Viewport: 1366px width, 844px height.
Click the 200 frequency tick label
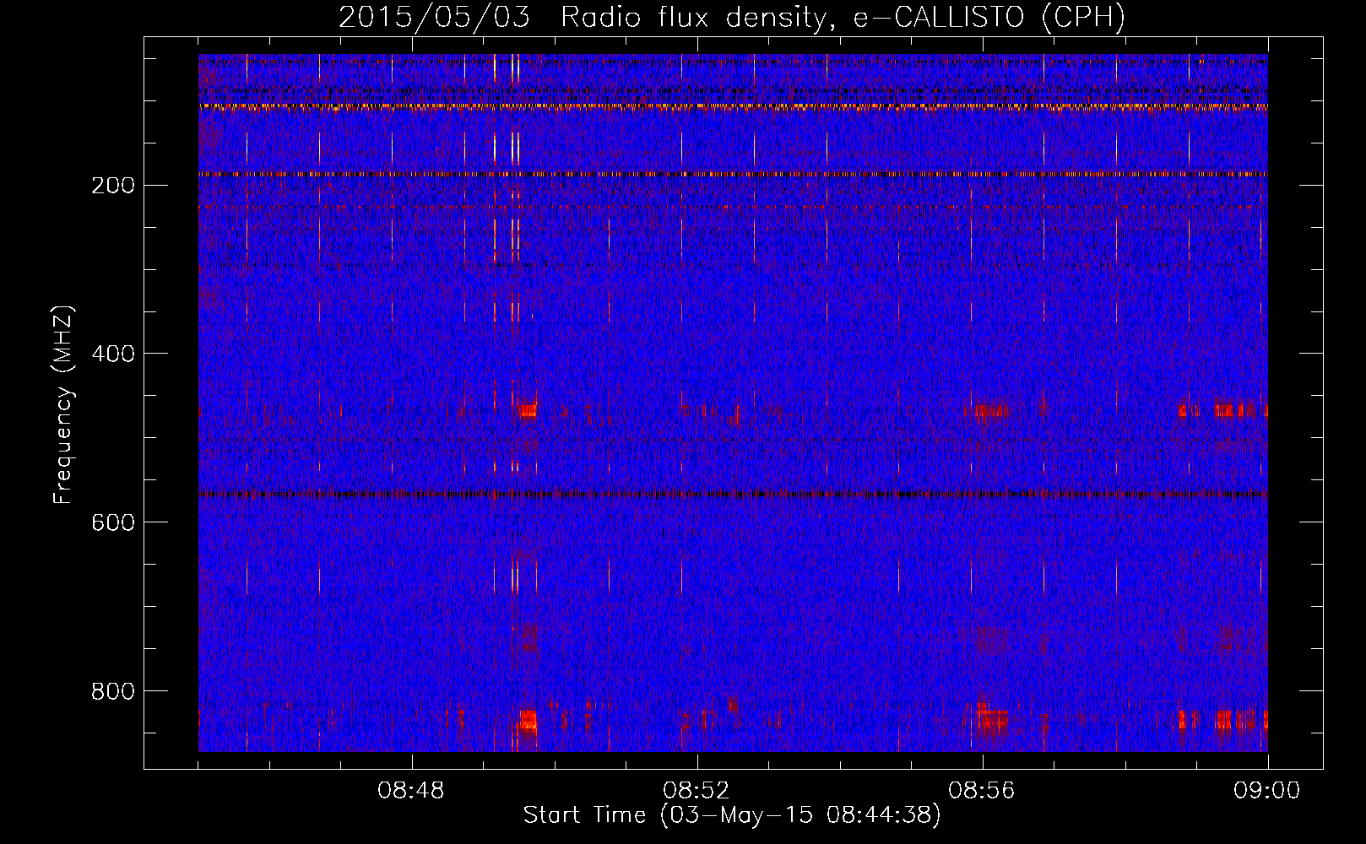(x=113, y=186)
